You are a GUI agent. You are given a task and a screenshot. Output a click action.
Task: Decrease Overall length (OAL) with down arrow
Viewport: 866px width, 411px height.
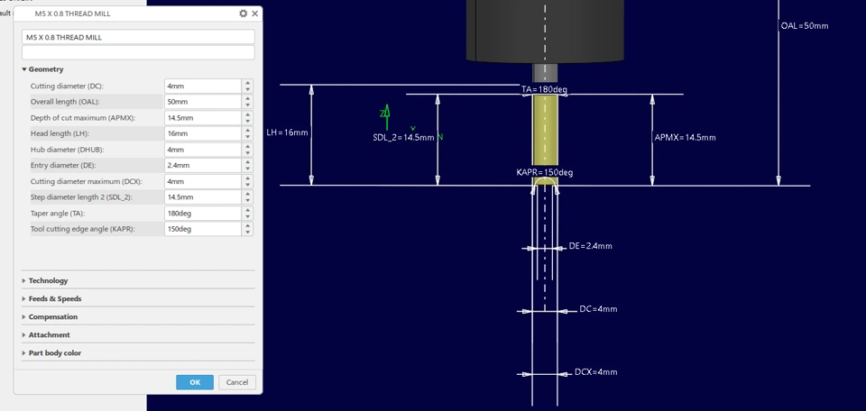click(x=248, y=105)
